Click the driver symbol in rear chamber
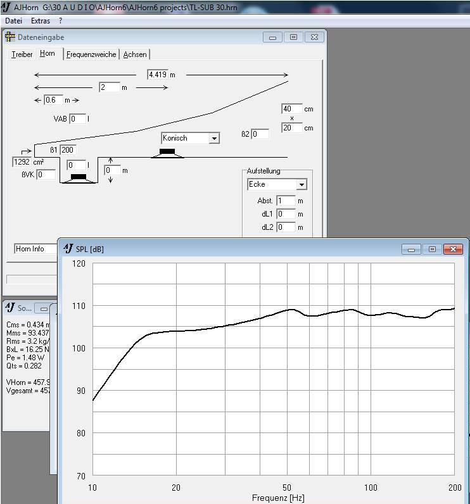Screen dimensions: 470x504 tap(79, 179)
